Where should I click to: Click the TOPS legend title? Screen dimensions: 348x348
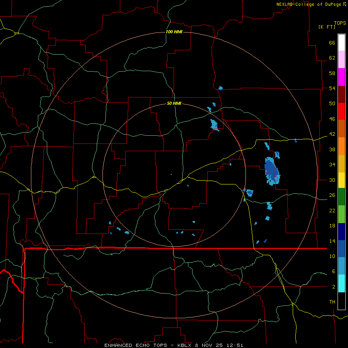click(x=340, y=23)
